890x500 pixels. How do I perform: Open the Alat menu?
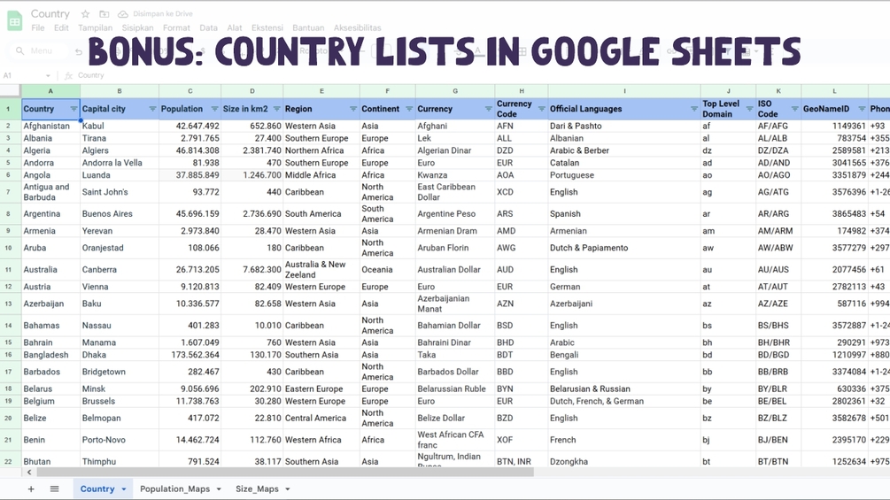click(235, 27)
